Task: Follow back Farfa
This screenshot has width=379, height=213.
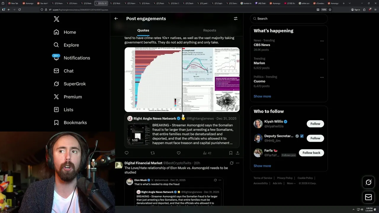Action: click(x=311, y=153)
